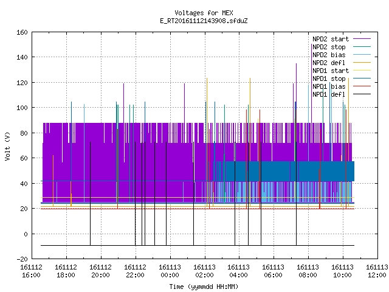Screen dimensions: 389x292
Task: Click the x-axis label 161113 06:00
Action: pyautogui.click(x=273, y=271)
